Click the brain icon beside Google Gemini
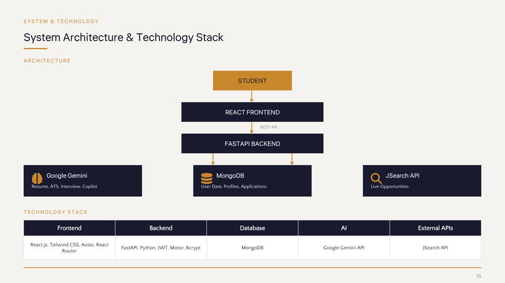The width and height of the screenshot is (505, 283). [x=37, y=178]
